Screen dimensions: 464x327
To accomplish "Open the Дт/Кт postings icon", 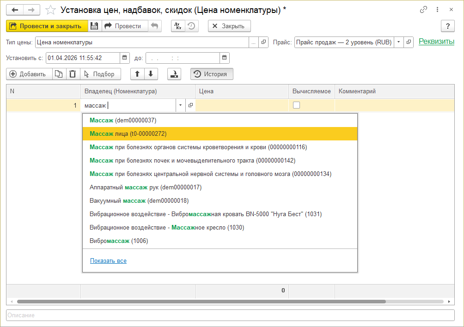I will click(178, 26).
